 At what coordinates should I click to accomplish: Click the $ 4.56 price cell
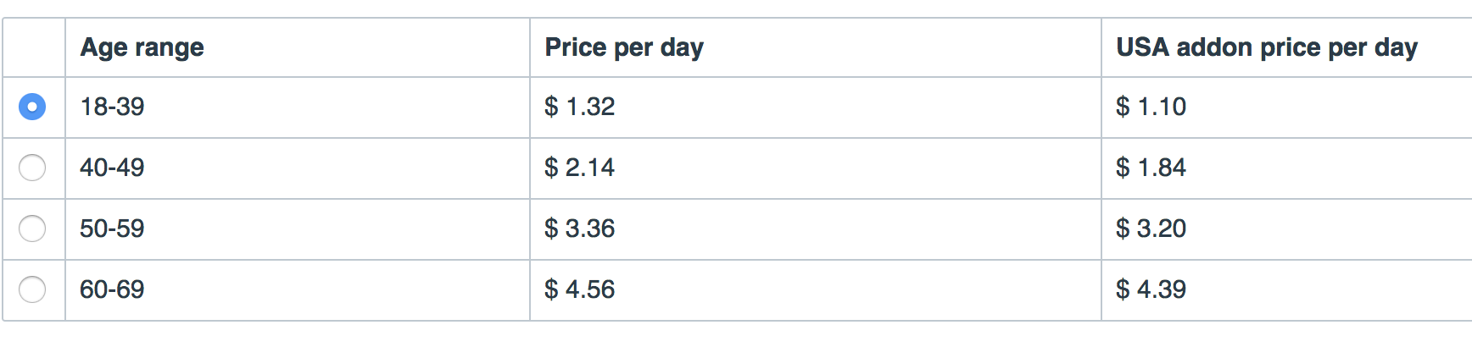tap(816, 290)
